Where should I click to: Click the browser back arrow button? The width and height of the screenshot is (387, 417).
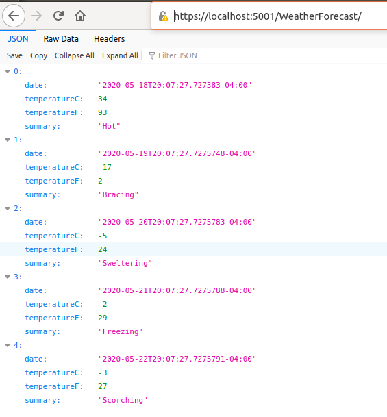pyautogui.click(x=14, y=16)
